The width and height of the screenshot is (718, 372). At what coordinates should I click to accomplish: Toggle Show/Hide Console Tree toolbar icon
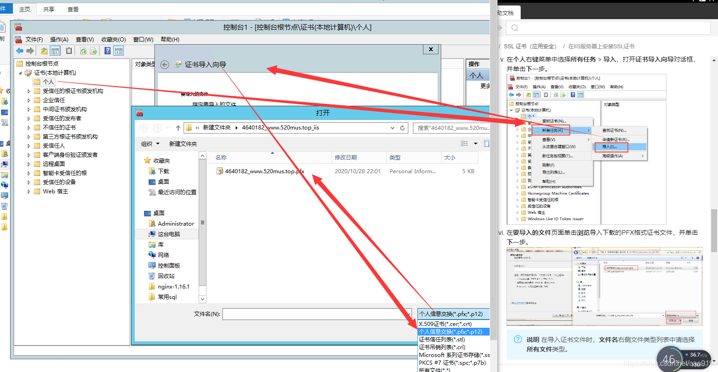(55, 51)
